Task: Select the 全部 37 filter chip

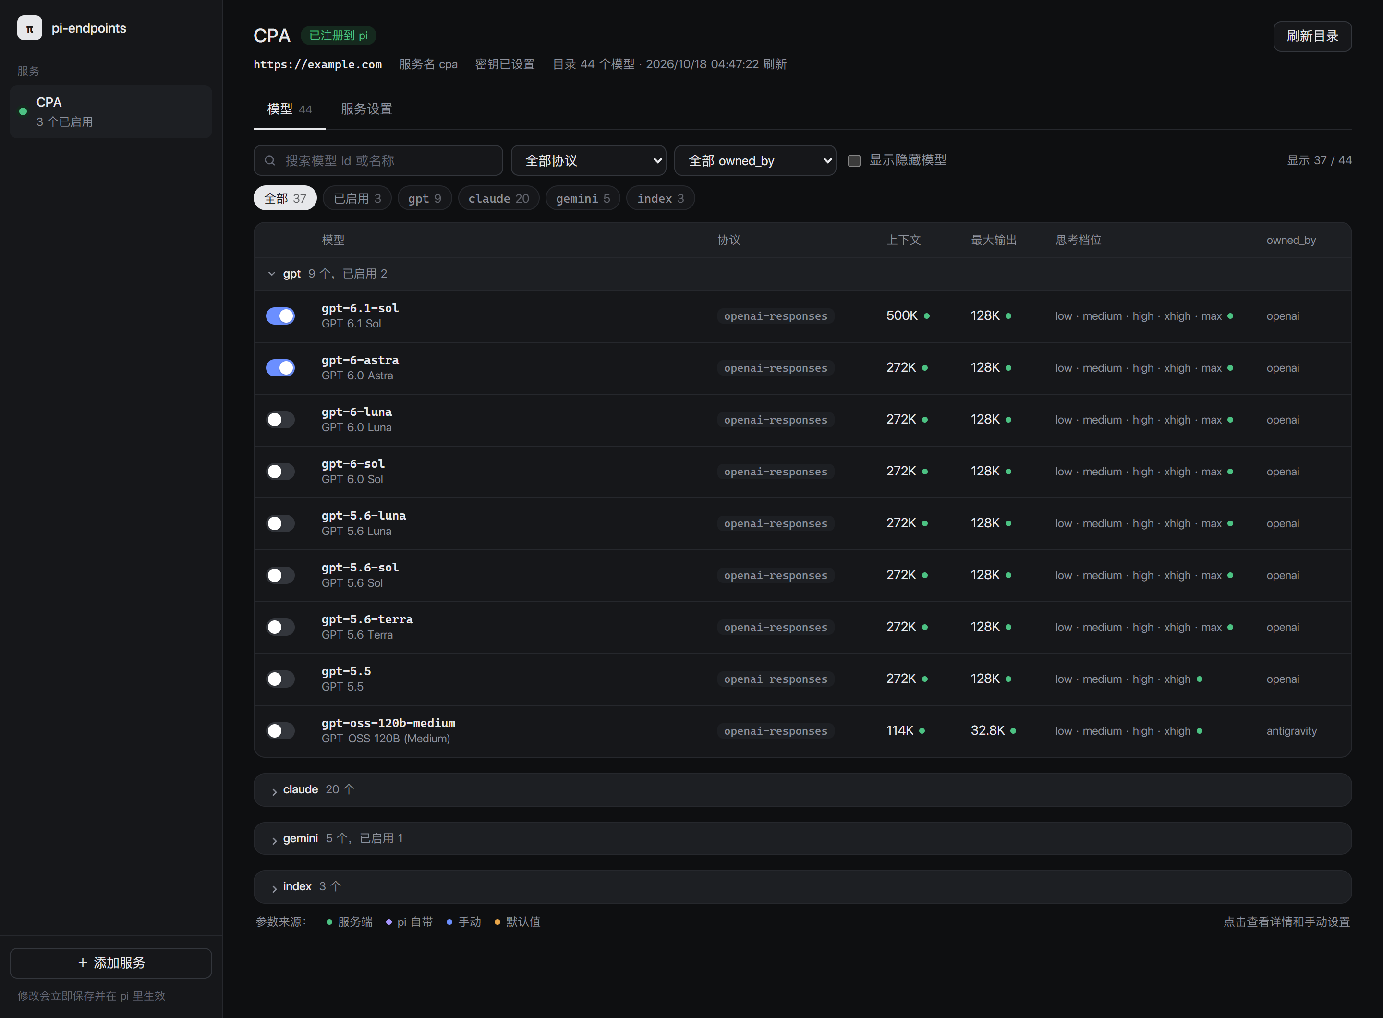Action: [285, 198]
